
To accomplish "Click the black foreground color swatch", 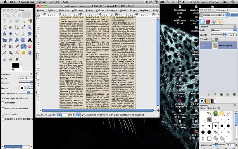I will tap(15, 65).
